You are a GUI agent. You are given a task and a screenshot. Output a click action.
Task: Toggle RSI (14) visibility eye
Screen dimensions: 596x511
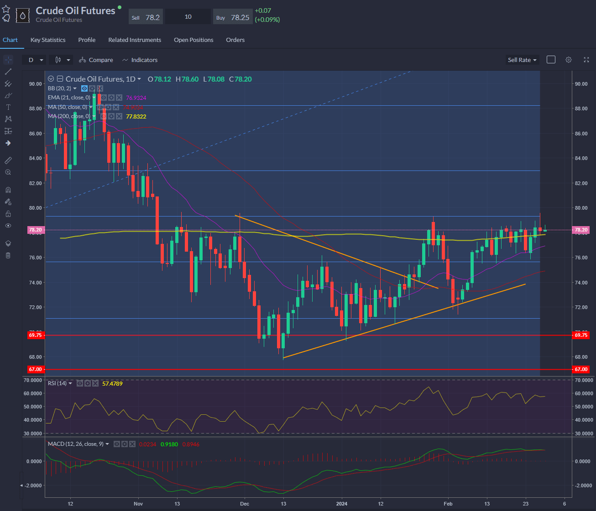80,383
